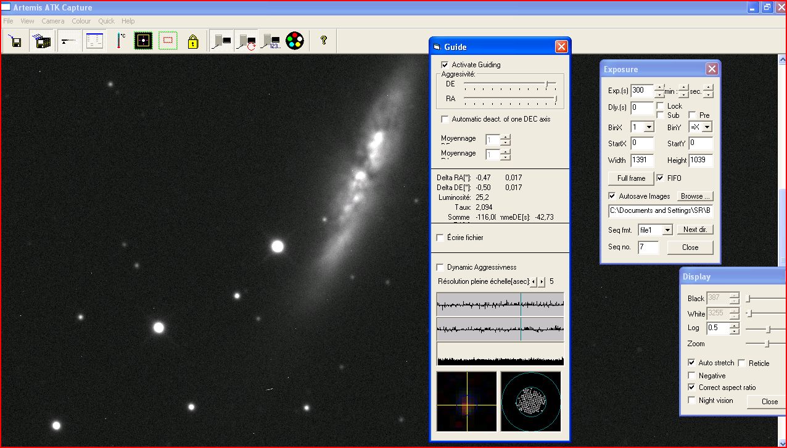
Task: Click the DE aggressiveness slider
Action: pyautogui.click(x=546, y=84)
